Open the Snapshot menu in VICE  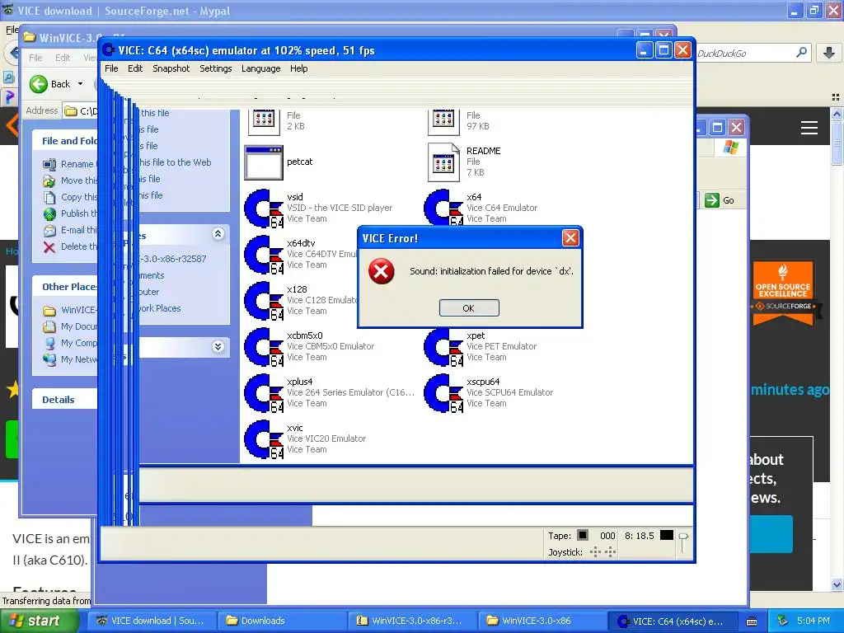171,68
